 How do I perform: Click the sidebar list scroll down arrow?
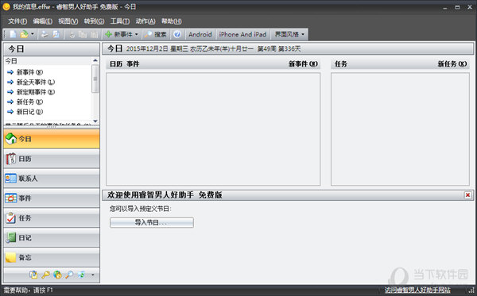pos(95,121)
